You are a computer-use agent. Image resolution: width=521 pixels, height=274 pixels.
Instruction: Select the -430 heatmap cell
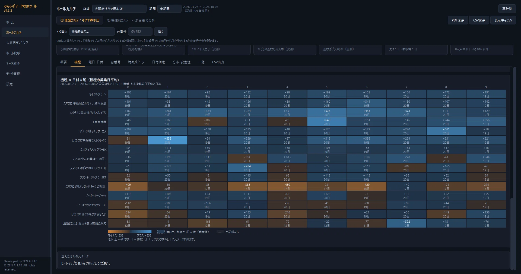tap(287, 187)
